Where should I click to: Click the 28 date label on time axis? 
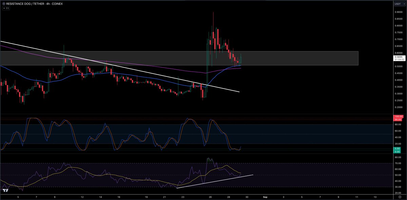click(229, 197)
